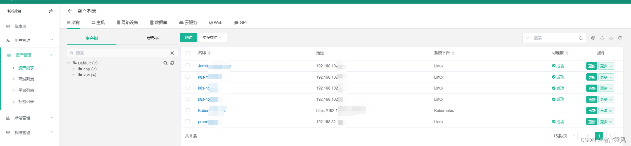
Task: Switch to the 类型树 tab
Action: pos(153,38)
